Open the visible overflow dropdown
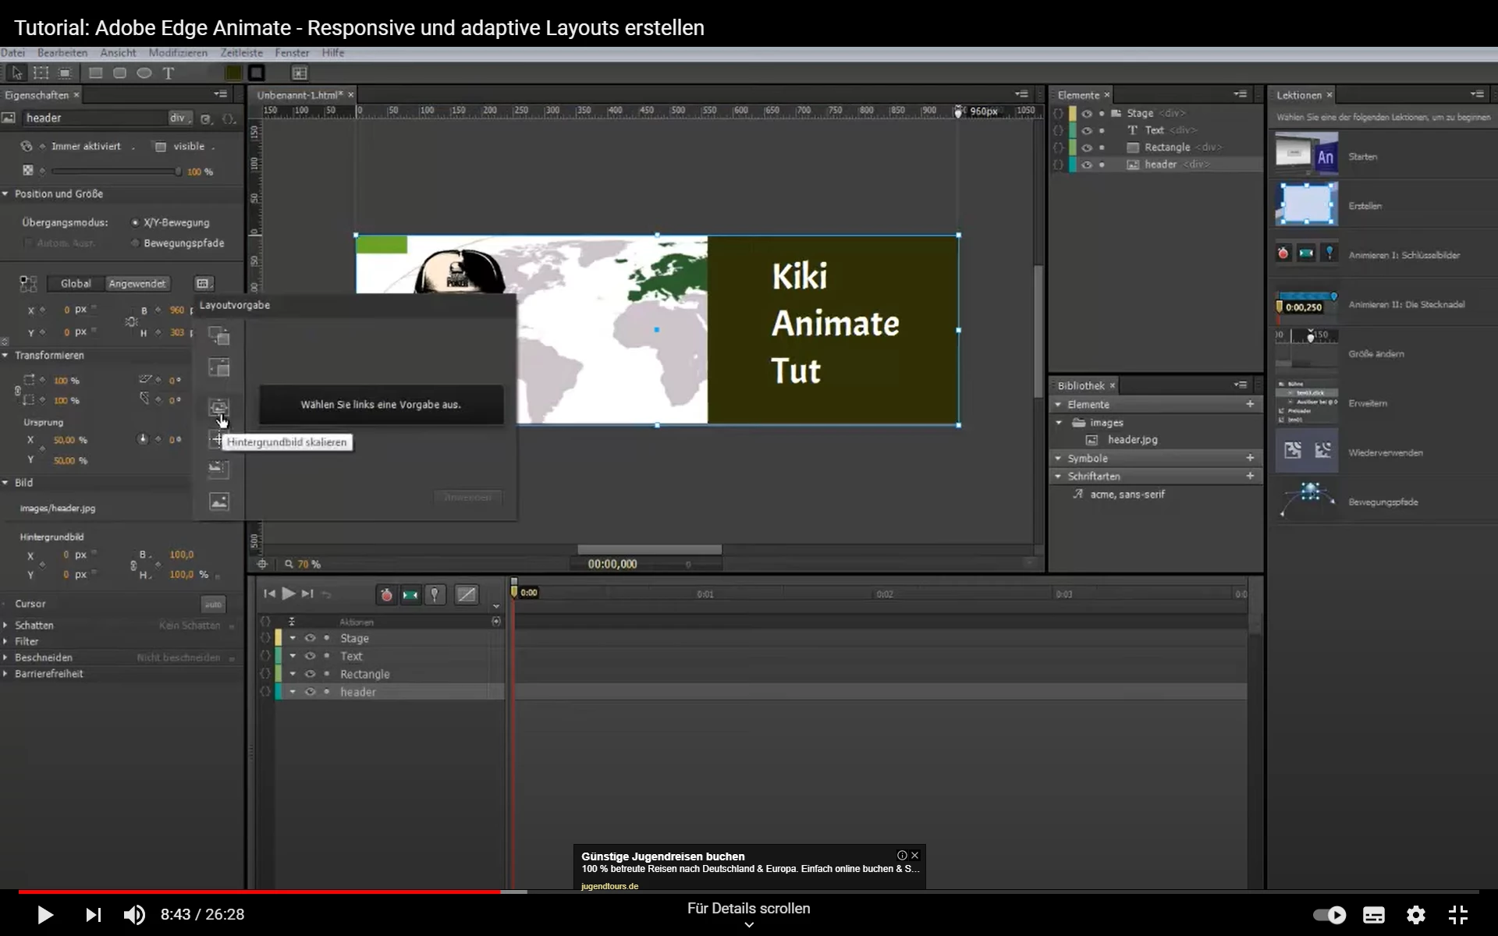Image resolution: width=1498 pixels, height=936 pixels. pos(193,147)
